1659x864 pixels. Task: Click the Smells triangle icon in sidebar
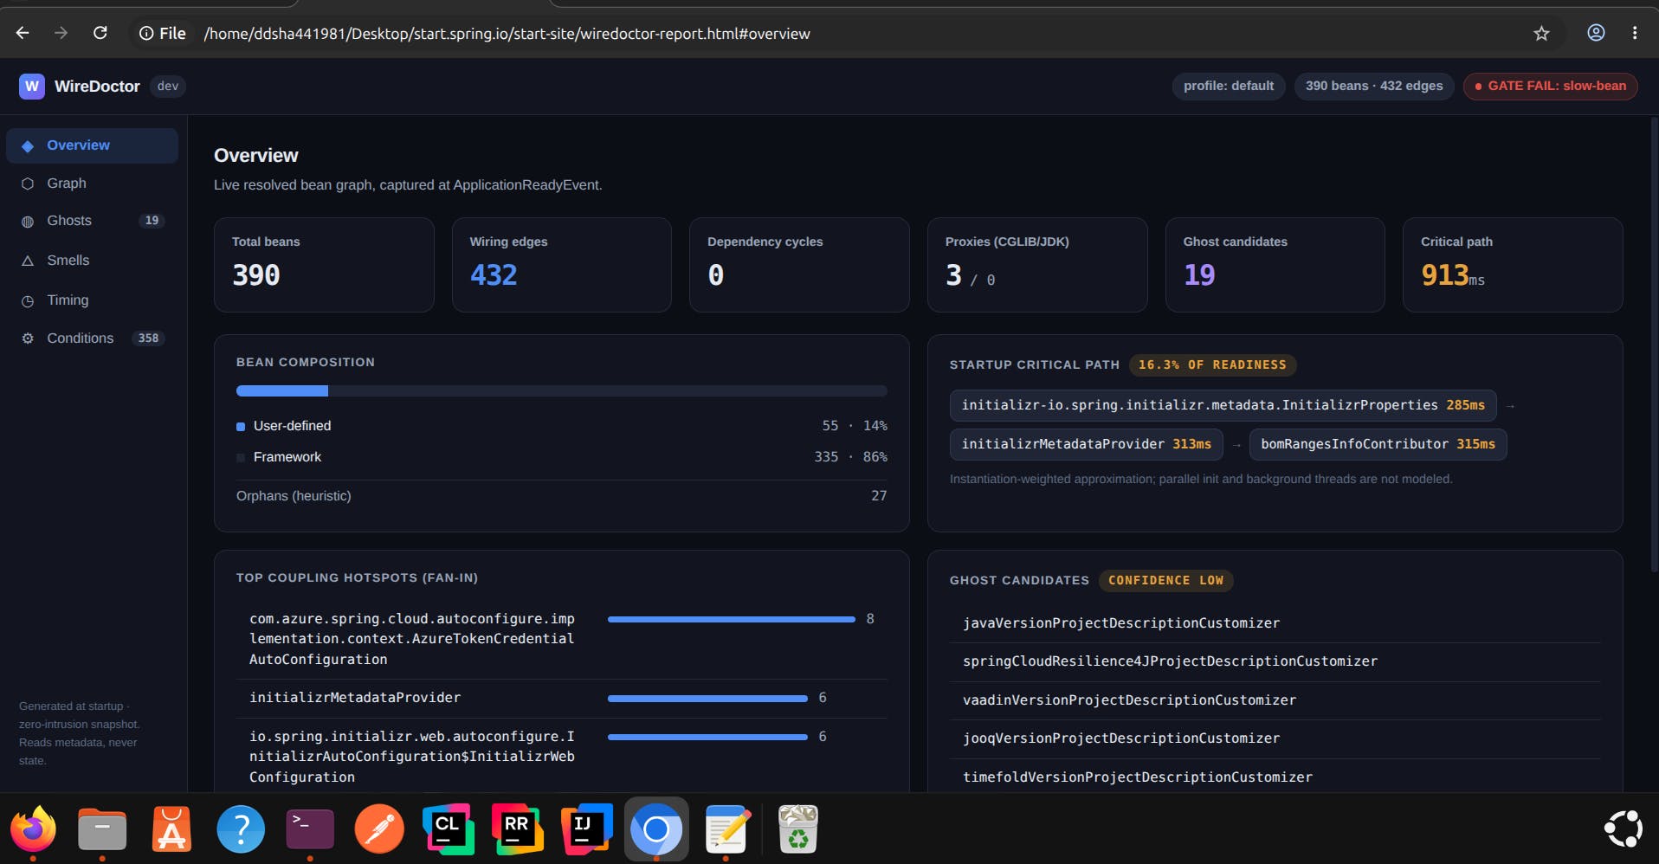coord(28,261)
